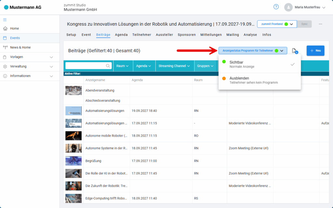This screenshot has height=208, width=333.
Task: Open the Streaming Channel filter dropdown
Action: [175, 66]
